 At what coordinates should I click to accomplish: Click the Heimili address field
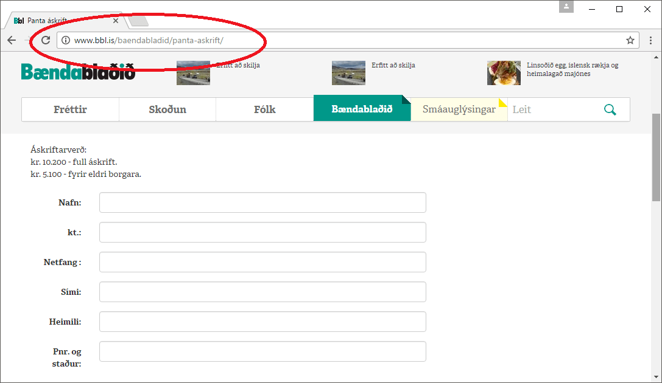point(262,322)
